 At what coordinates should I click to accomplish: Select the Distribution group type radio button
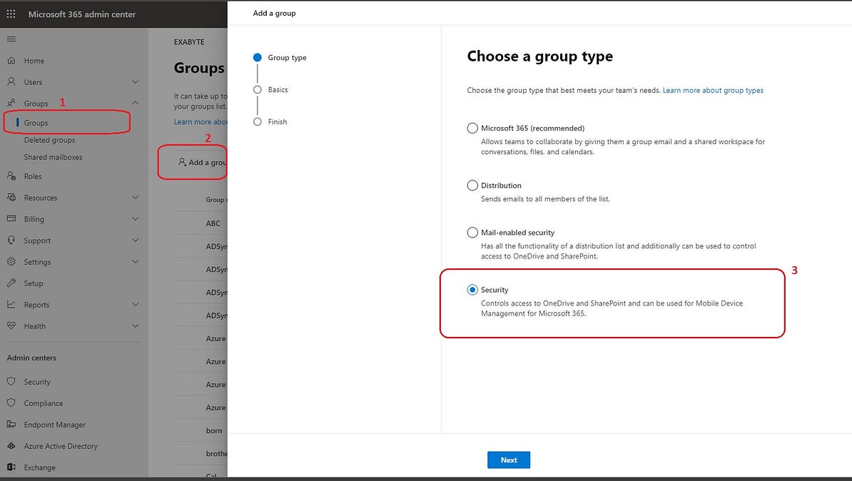[472, 186]
